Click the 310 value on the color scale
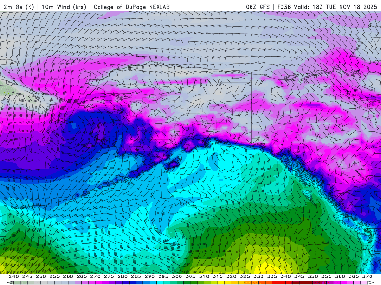 click(x=204, y=276)
